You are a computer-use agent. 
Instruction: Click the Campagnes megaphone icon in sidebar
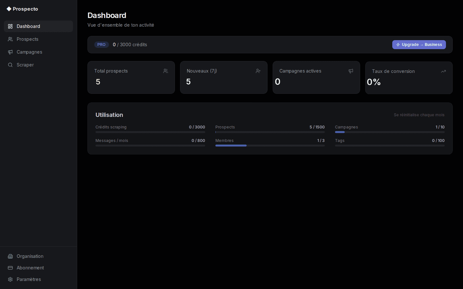10,52
